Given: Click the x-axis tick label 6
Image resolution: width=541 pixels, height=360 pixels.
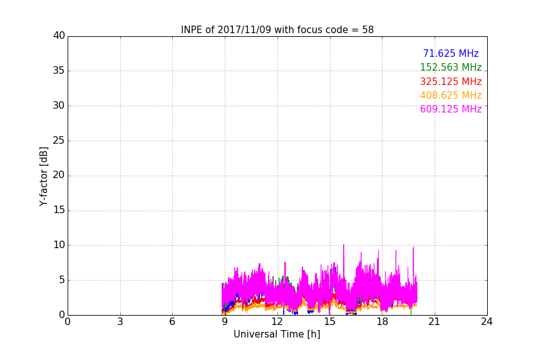Looking at the screenshot, I should [172, 322].
